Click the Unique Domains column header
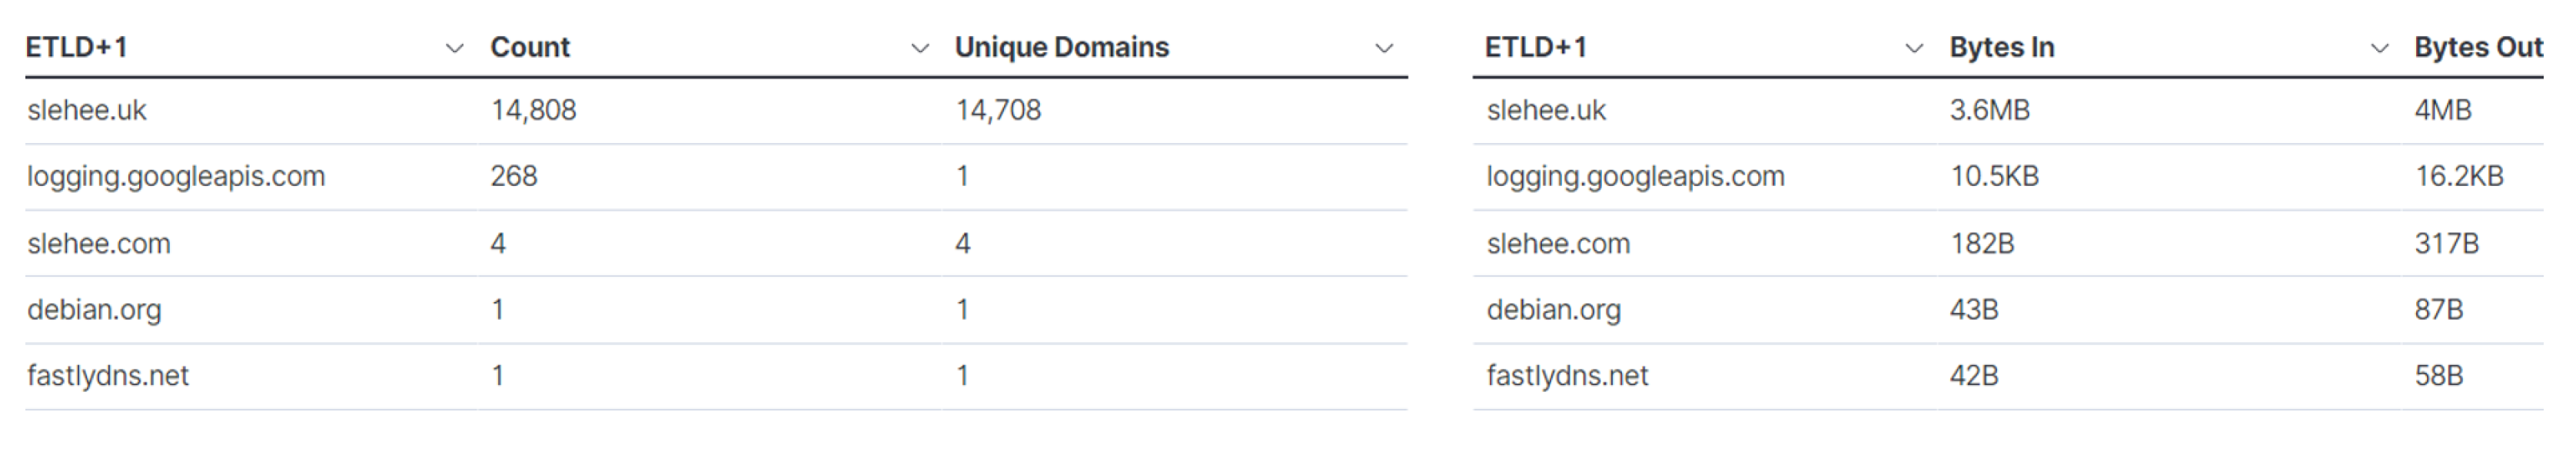 click(1061, 47)
